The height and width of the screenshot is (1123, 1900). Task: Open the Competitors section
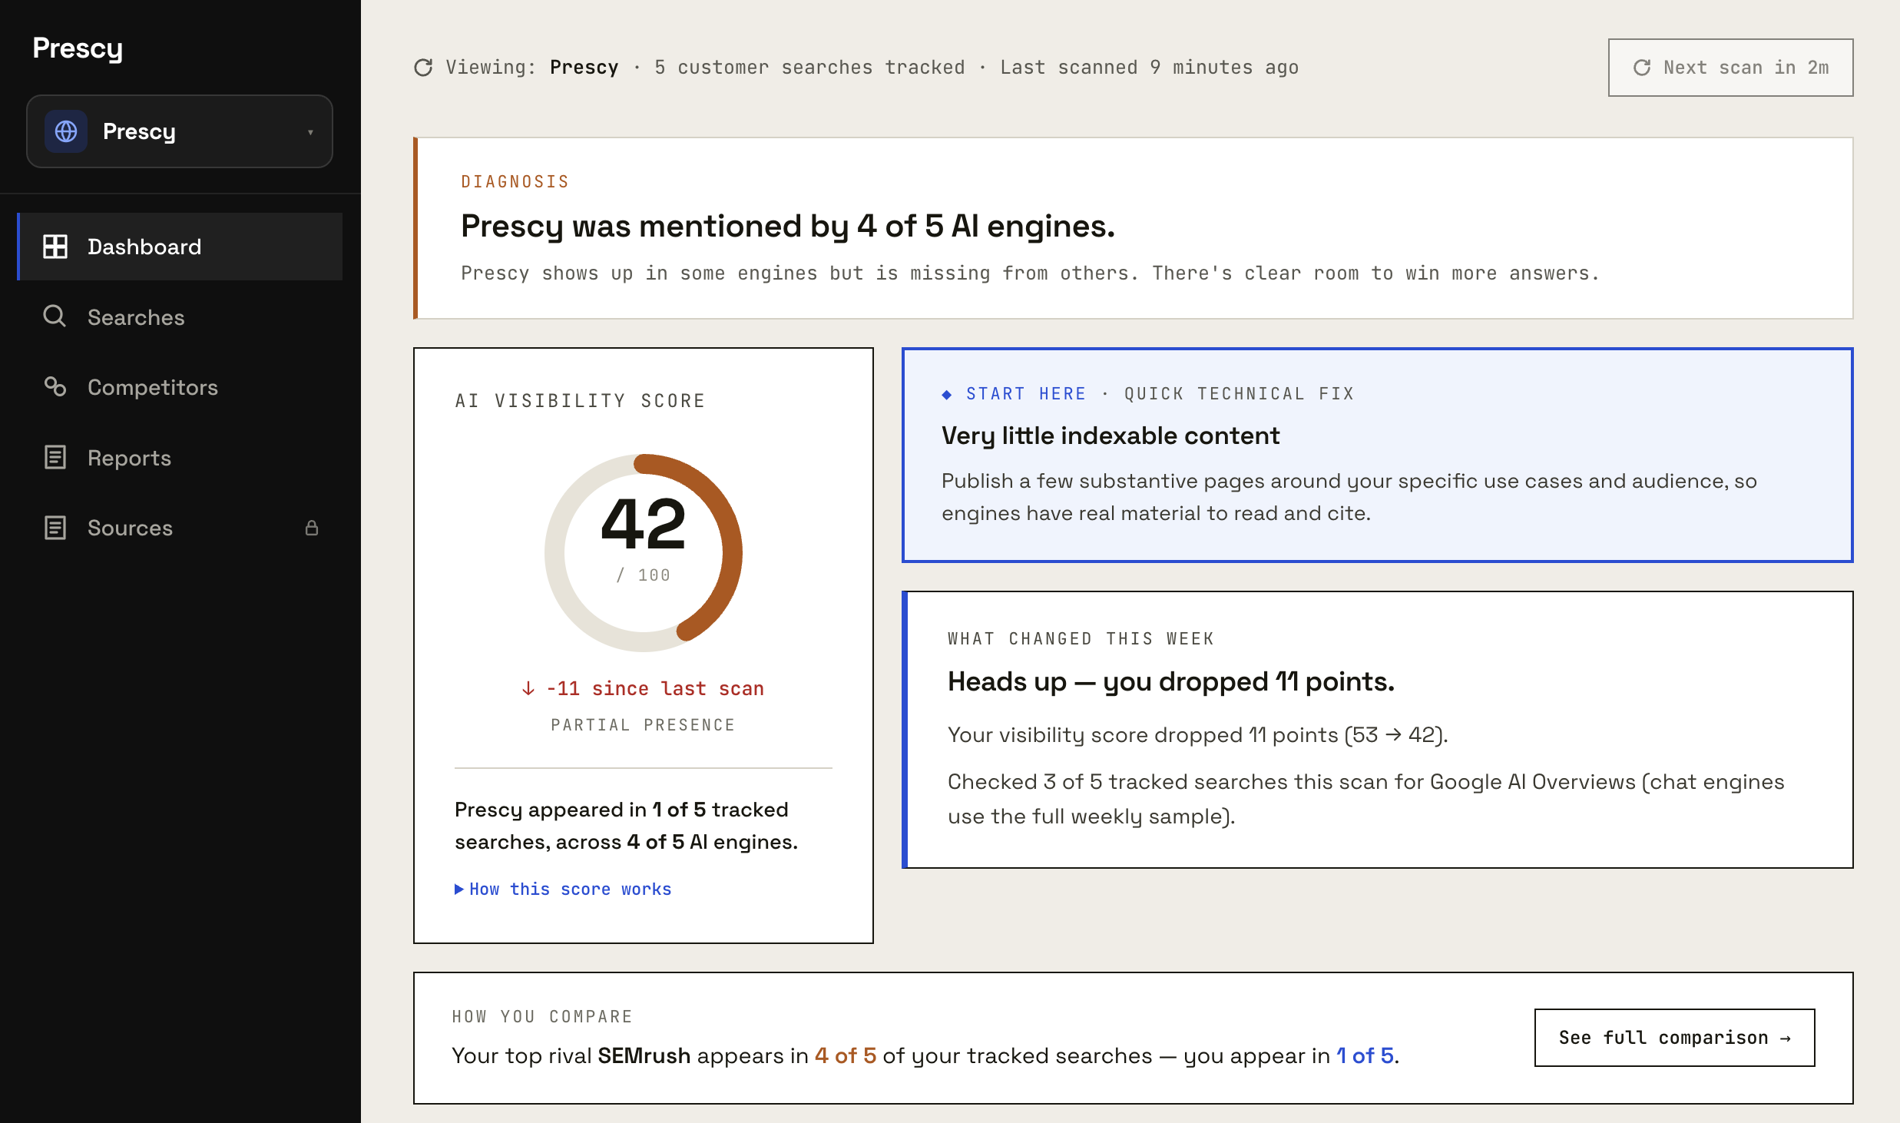[180, 387]
